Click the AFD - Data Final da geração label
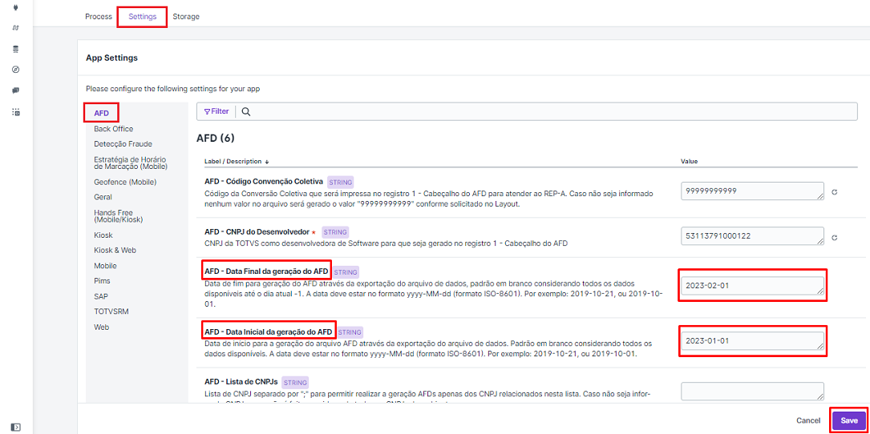The height and width of the screenshot is (434, 870). (x=267, y=271)
